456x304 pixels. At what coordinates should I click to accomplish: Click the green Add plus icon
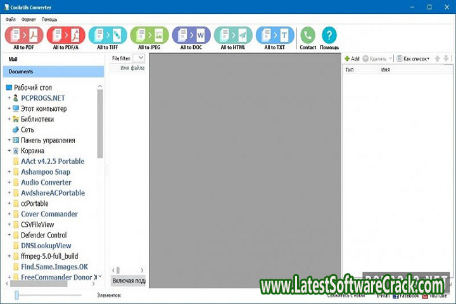(347, 58)
